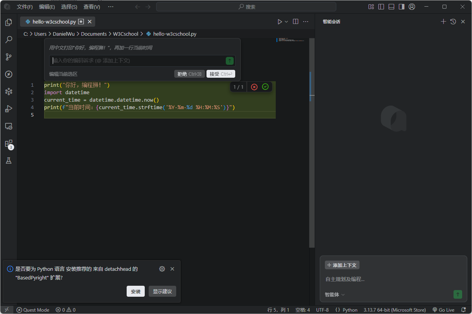
Task: Click the 接受 button
Action: (221, 74)
